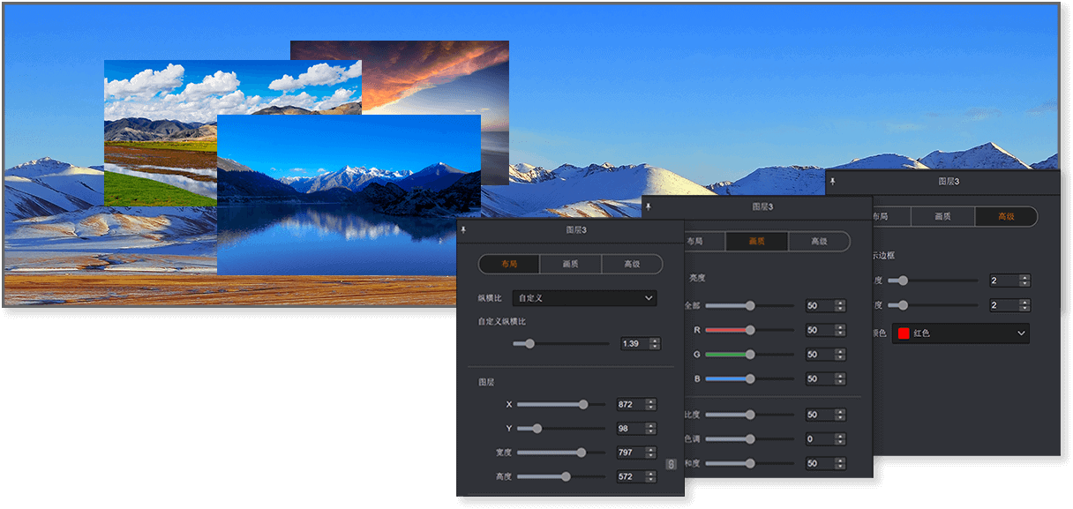Click the 高度 value field showing 572
The width and height of the screenshot is (1073, 509).
(x=630, y=476)
